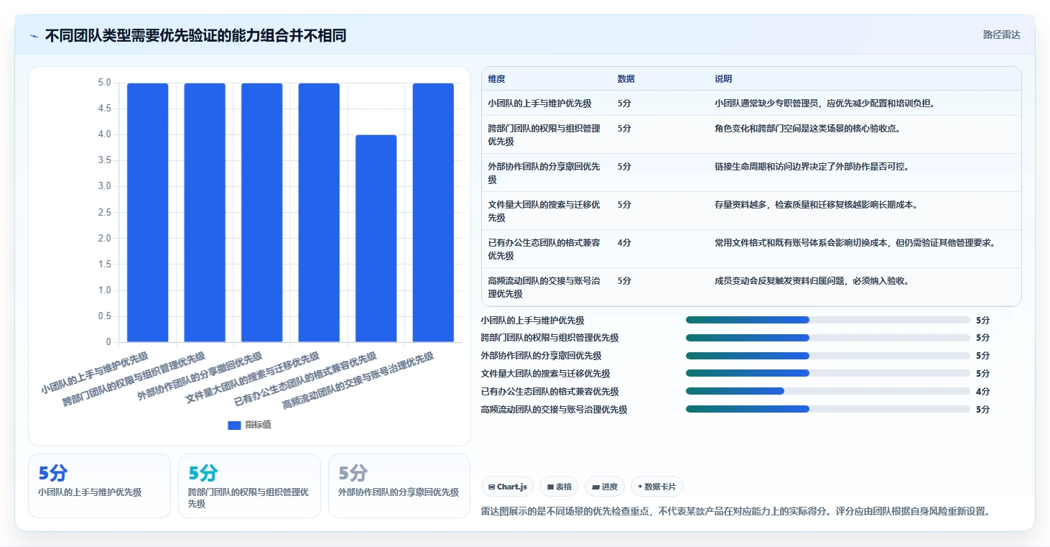Screen dimensions: 1050x547
Task: Click table cell 小团队的上手与维护优先级
Action: [x=539, y=104]
